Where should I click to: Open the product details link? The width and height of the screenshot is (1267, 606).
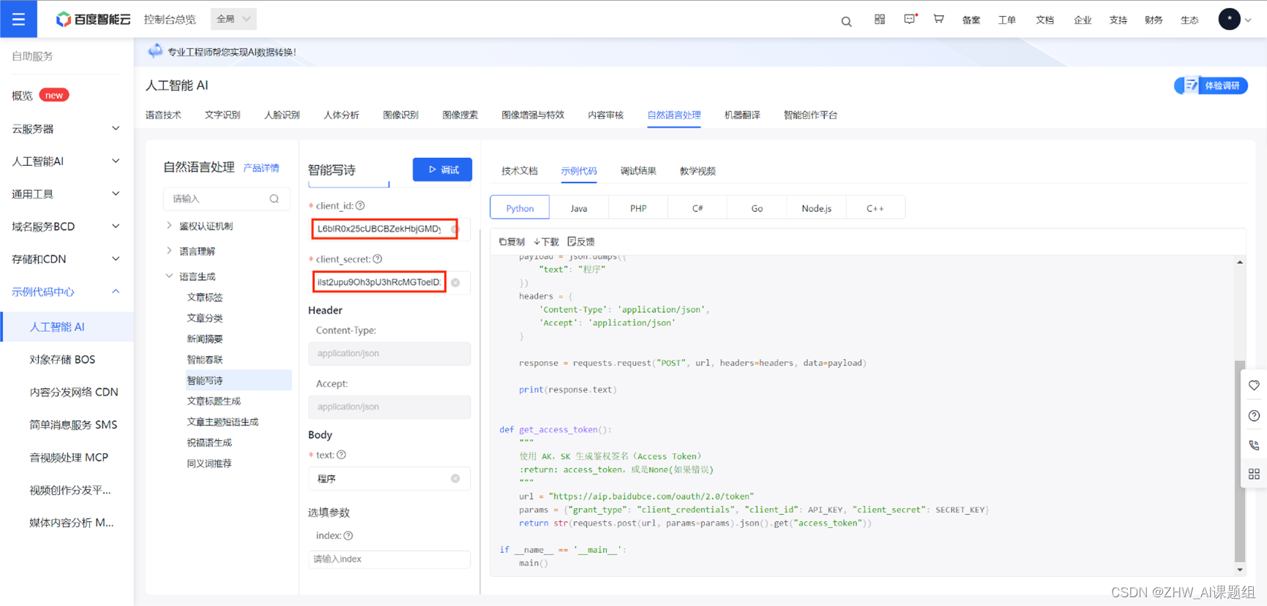(x=261, y=168)
